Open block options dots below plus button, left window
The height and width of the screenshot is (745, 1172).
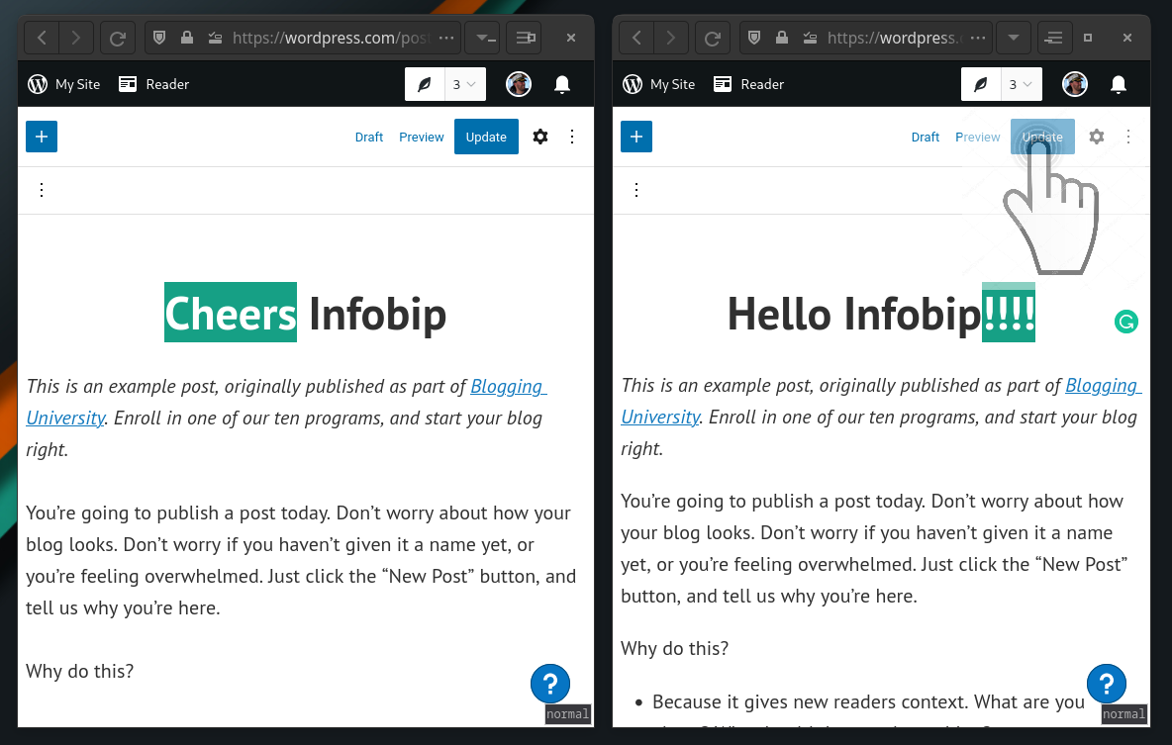tap(42, 190)
